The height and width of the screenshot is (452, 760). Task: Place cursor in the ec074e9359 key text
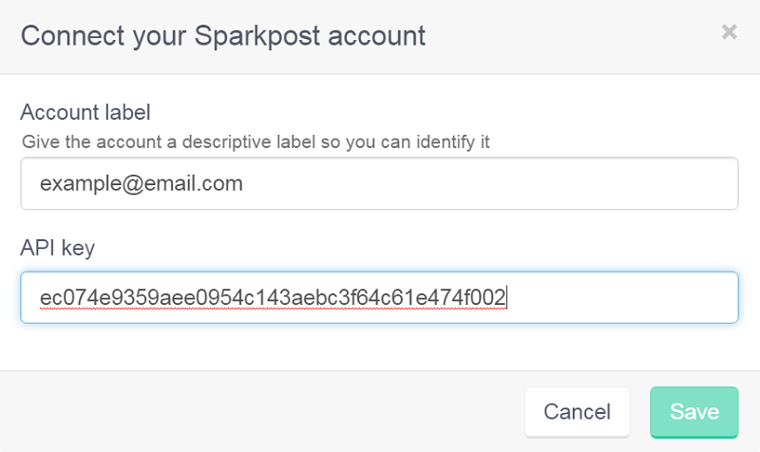click(273, 297)
